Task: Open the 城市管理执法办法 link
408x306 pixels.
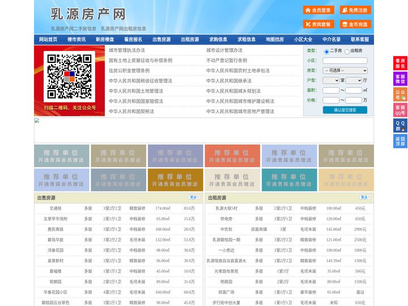Action: pos(127,50)
